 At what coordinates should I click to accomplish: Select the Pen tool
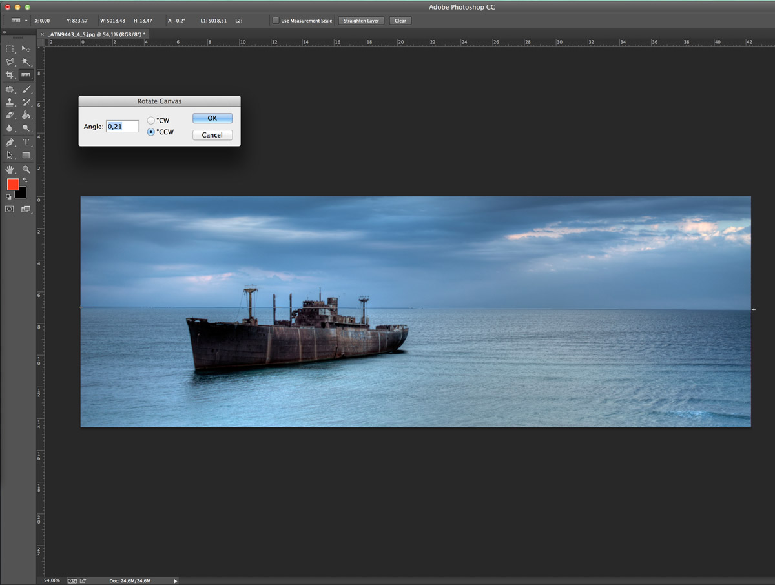point(10,142)
